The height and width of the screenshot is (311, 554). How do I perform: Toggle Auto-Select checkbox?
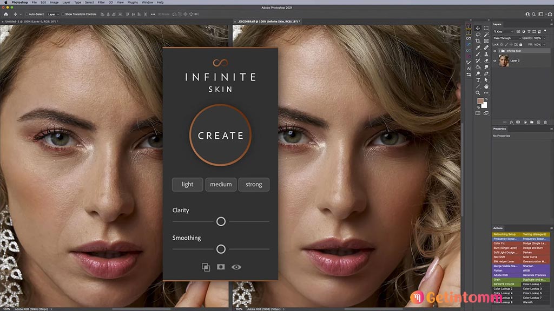pos(27,14)
